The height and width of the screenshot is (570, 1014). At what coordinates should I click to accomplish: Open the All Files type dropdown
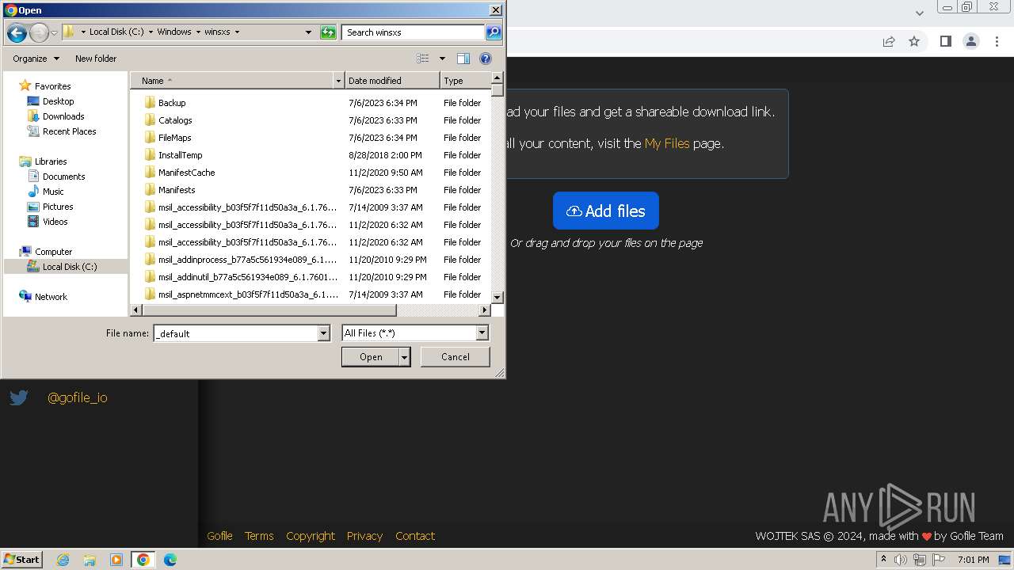pos(482,333)
